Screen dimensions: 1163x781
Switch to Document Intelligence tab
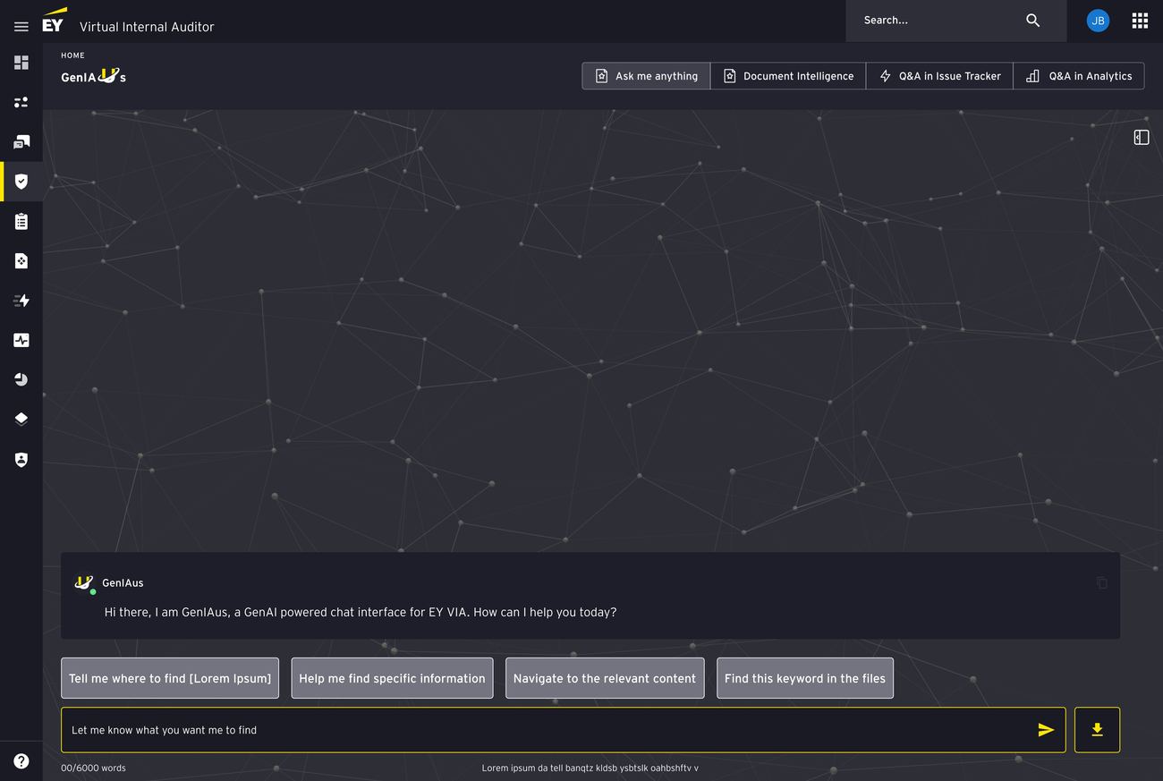tap(788, 76)
